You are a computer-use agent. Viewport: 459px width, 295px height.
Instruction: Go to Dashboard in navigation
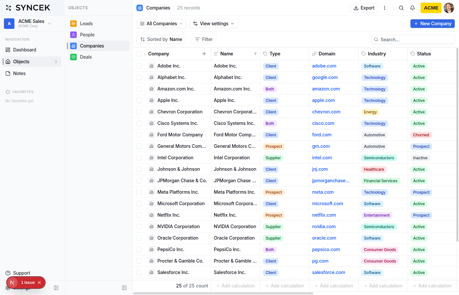coord(32,50)
